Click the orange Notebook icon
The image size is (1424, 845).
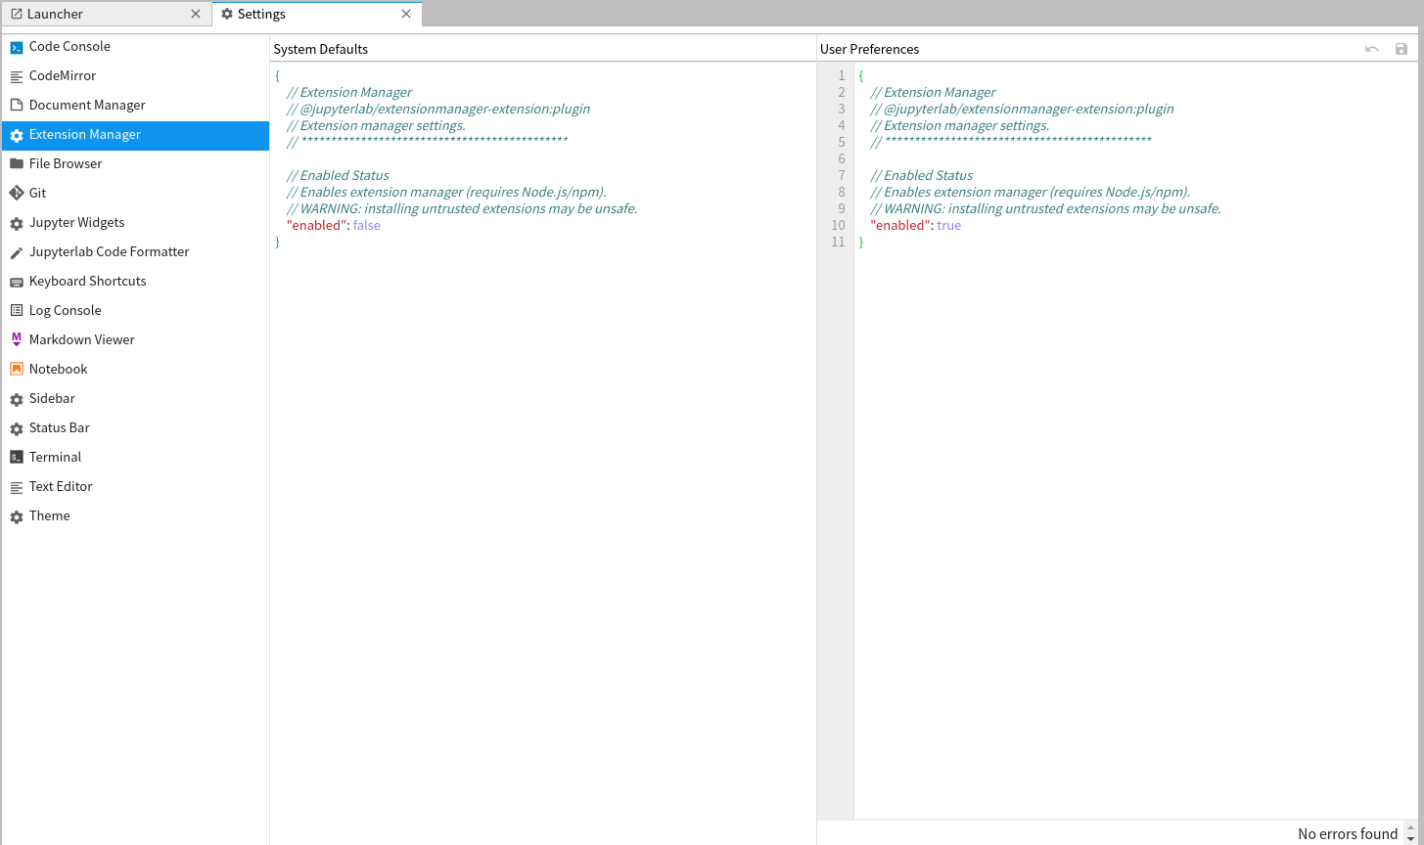(17, 370)
